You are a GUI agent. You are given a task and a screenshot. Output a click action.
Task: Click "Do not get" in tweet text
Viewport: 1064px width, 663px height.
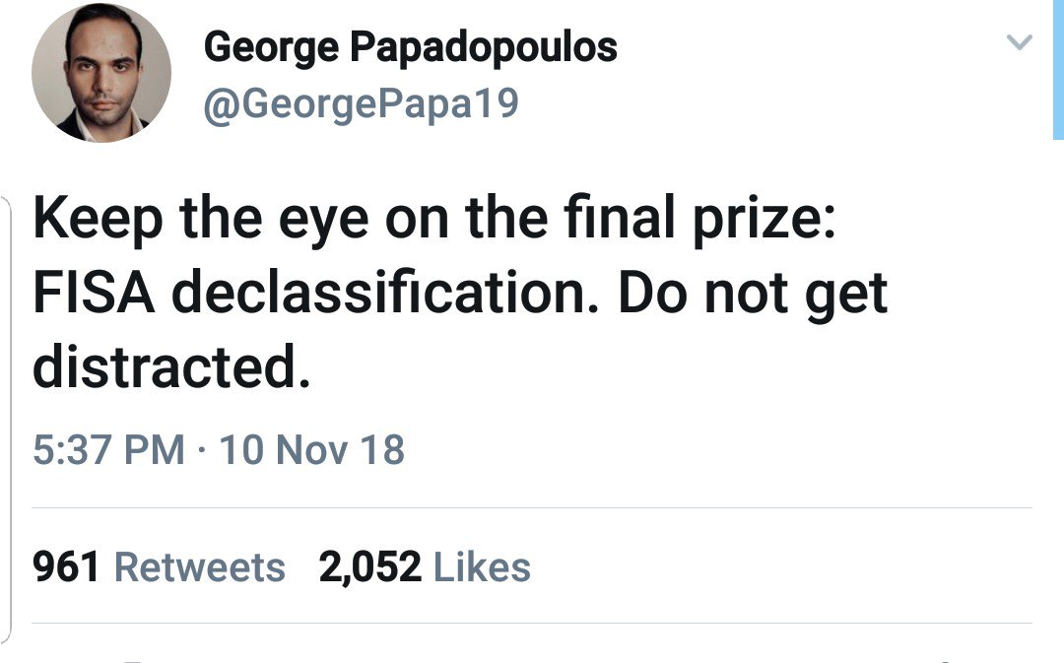coord(753,294)
